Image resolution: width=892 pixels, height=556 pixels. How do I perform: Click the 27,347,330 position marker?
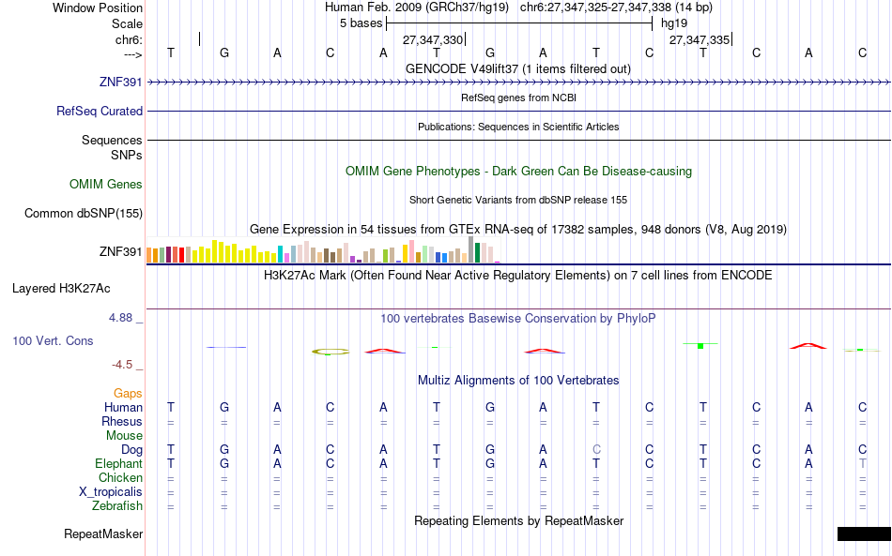click(433, 39)
